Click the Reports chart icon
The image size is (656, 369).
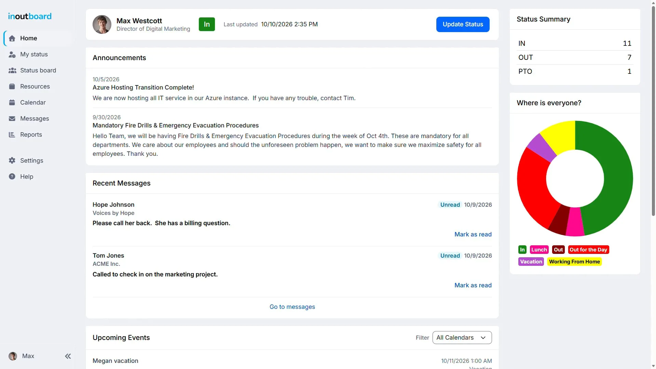pyautogui.click(x=12, y=135)
